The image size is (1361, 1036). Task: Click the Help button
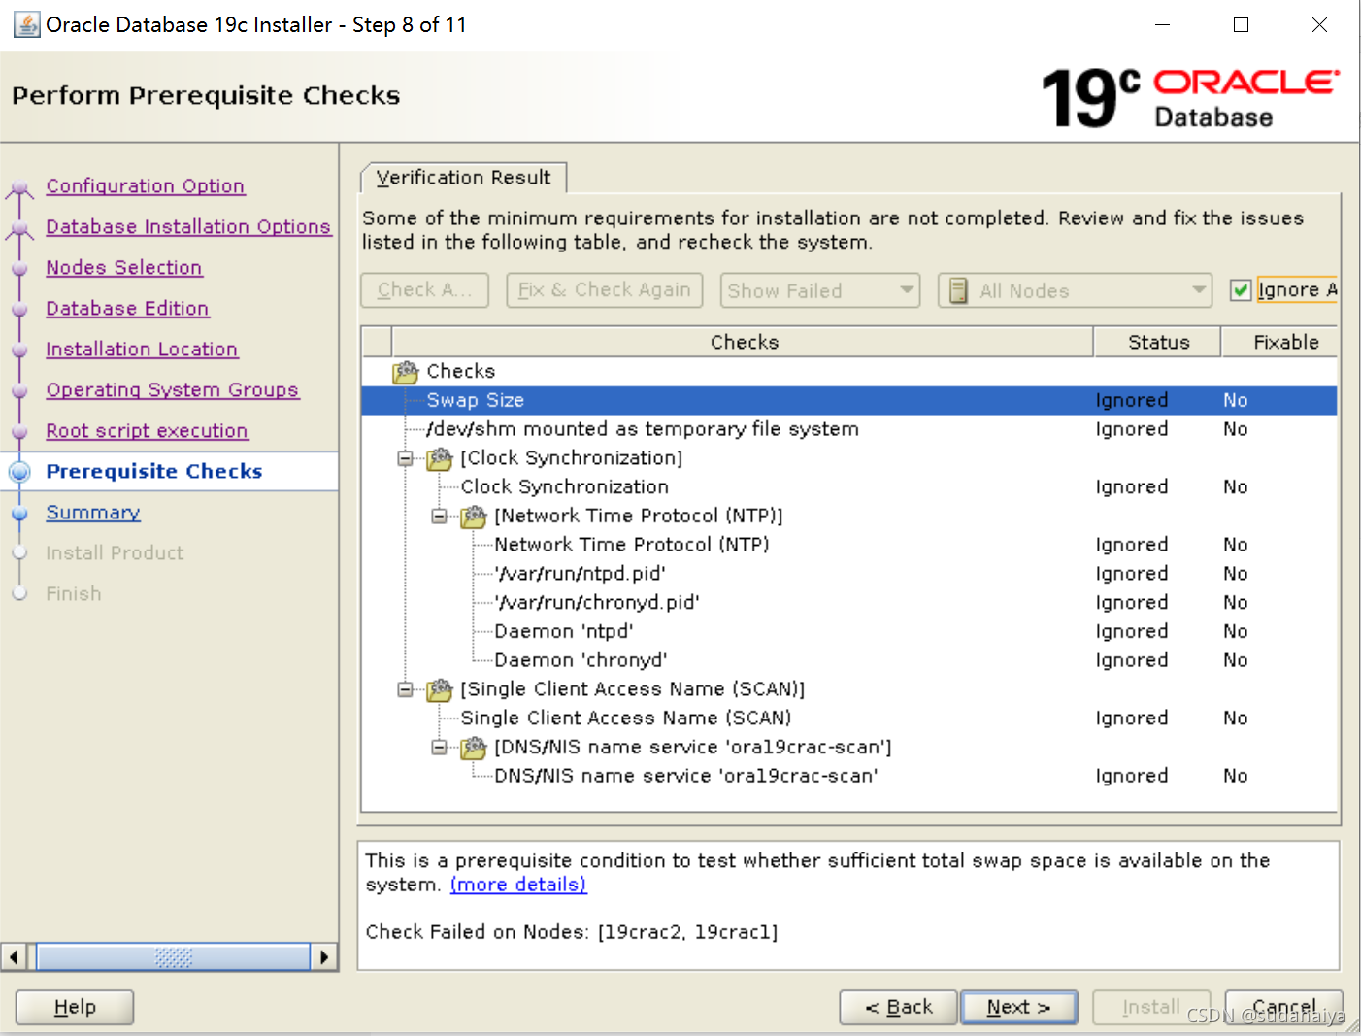(75, 1007)
